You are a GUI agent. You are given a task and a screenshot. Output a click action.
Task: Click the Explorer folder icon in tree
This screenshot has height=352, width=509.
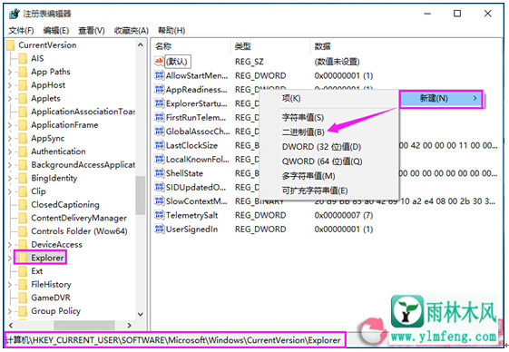23,258
